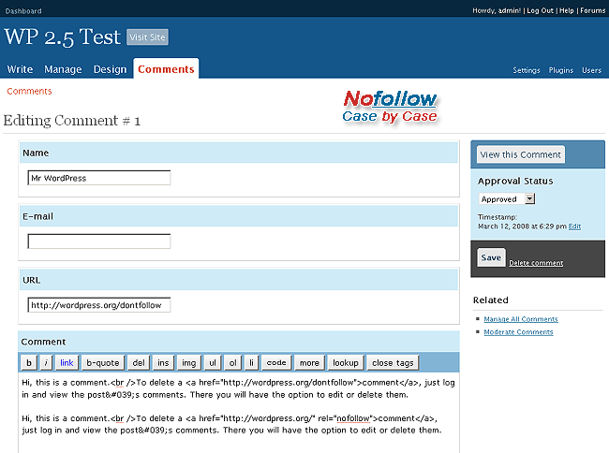Click the ul list quicktag
Screen dimensions: 609x453
213,362
